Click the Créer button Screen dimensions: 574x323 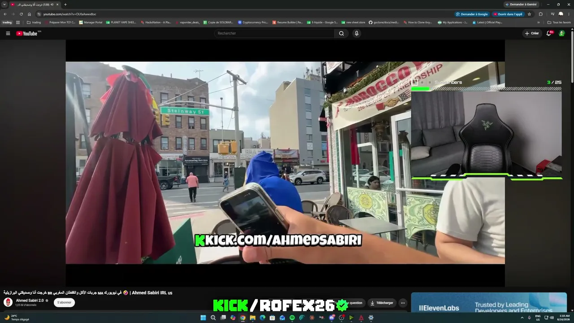pos(532,33)
